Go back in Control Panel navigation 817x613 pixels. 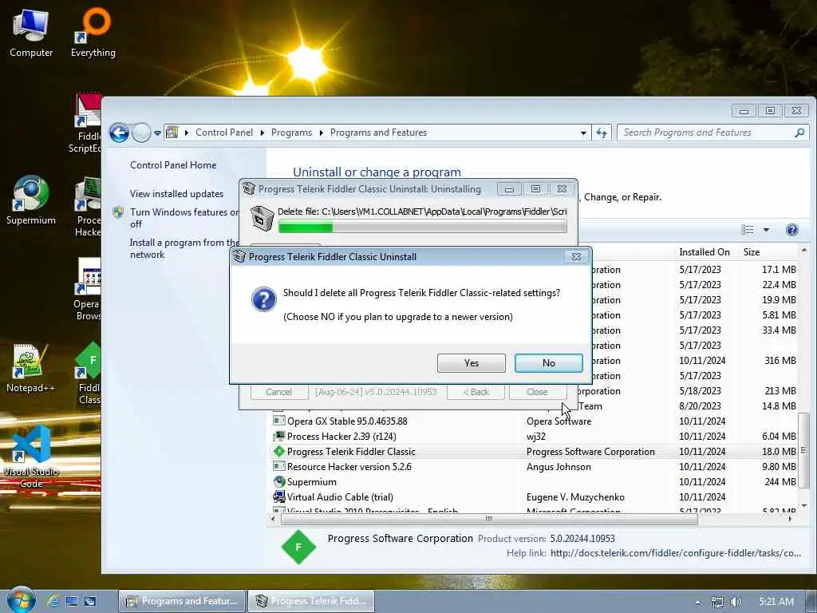pyautogui.click(x=119, y=133)
